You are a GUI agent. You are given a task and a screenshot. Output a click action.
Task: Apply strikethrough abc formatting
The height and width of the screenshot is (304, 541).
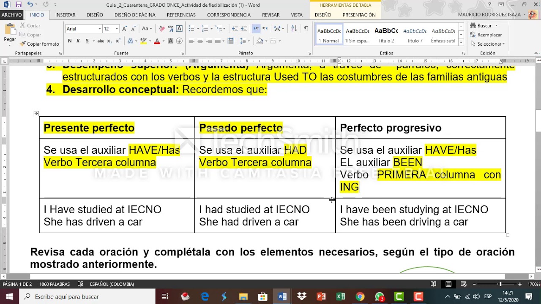[101, 41]
